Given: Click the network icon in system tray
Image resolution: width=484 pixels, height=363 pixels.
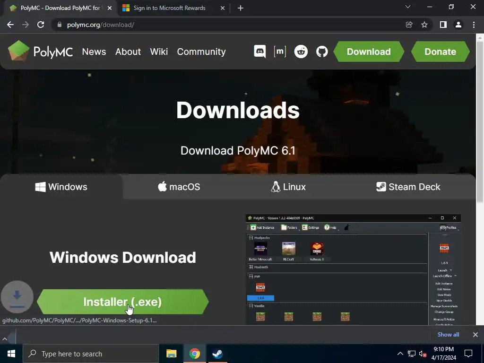Looking at the screenshot, I should click(x=412, y=354).
